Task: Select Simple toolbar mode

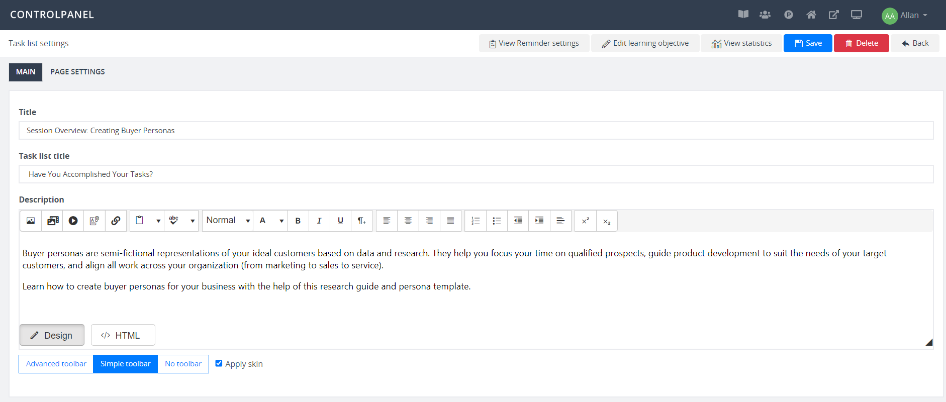Action: click(x=125, y=364)
